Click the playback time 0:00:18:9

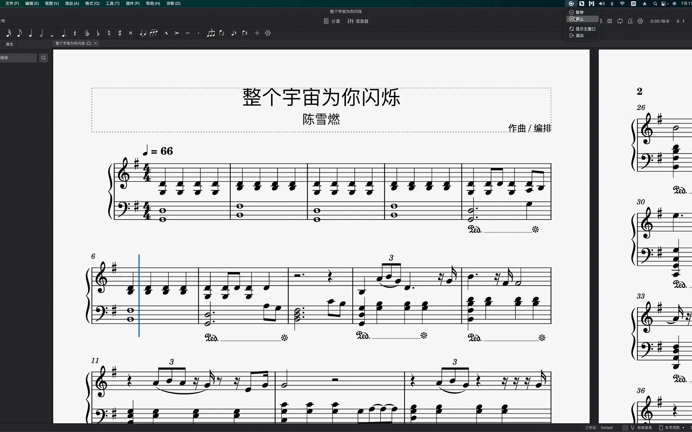[660, 21]
